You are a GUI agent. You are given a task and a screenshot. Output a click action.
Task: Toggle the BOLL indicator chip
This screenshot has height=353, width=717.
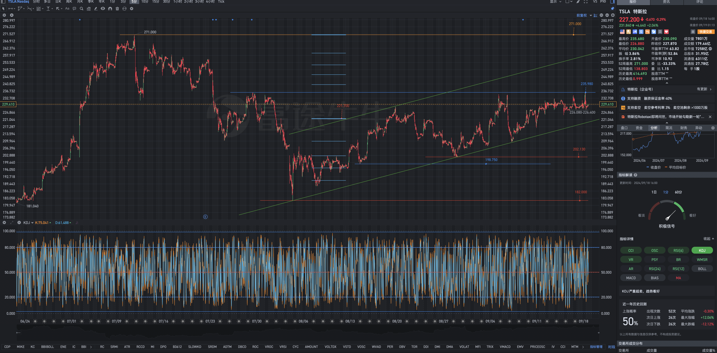point(702,269)
